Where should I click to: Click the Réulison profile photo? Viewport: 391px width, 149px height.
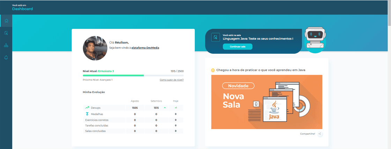pyautogui.click(x=95, y=48)
